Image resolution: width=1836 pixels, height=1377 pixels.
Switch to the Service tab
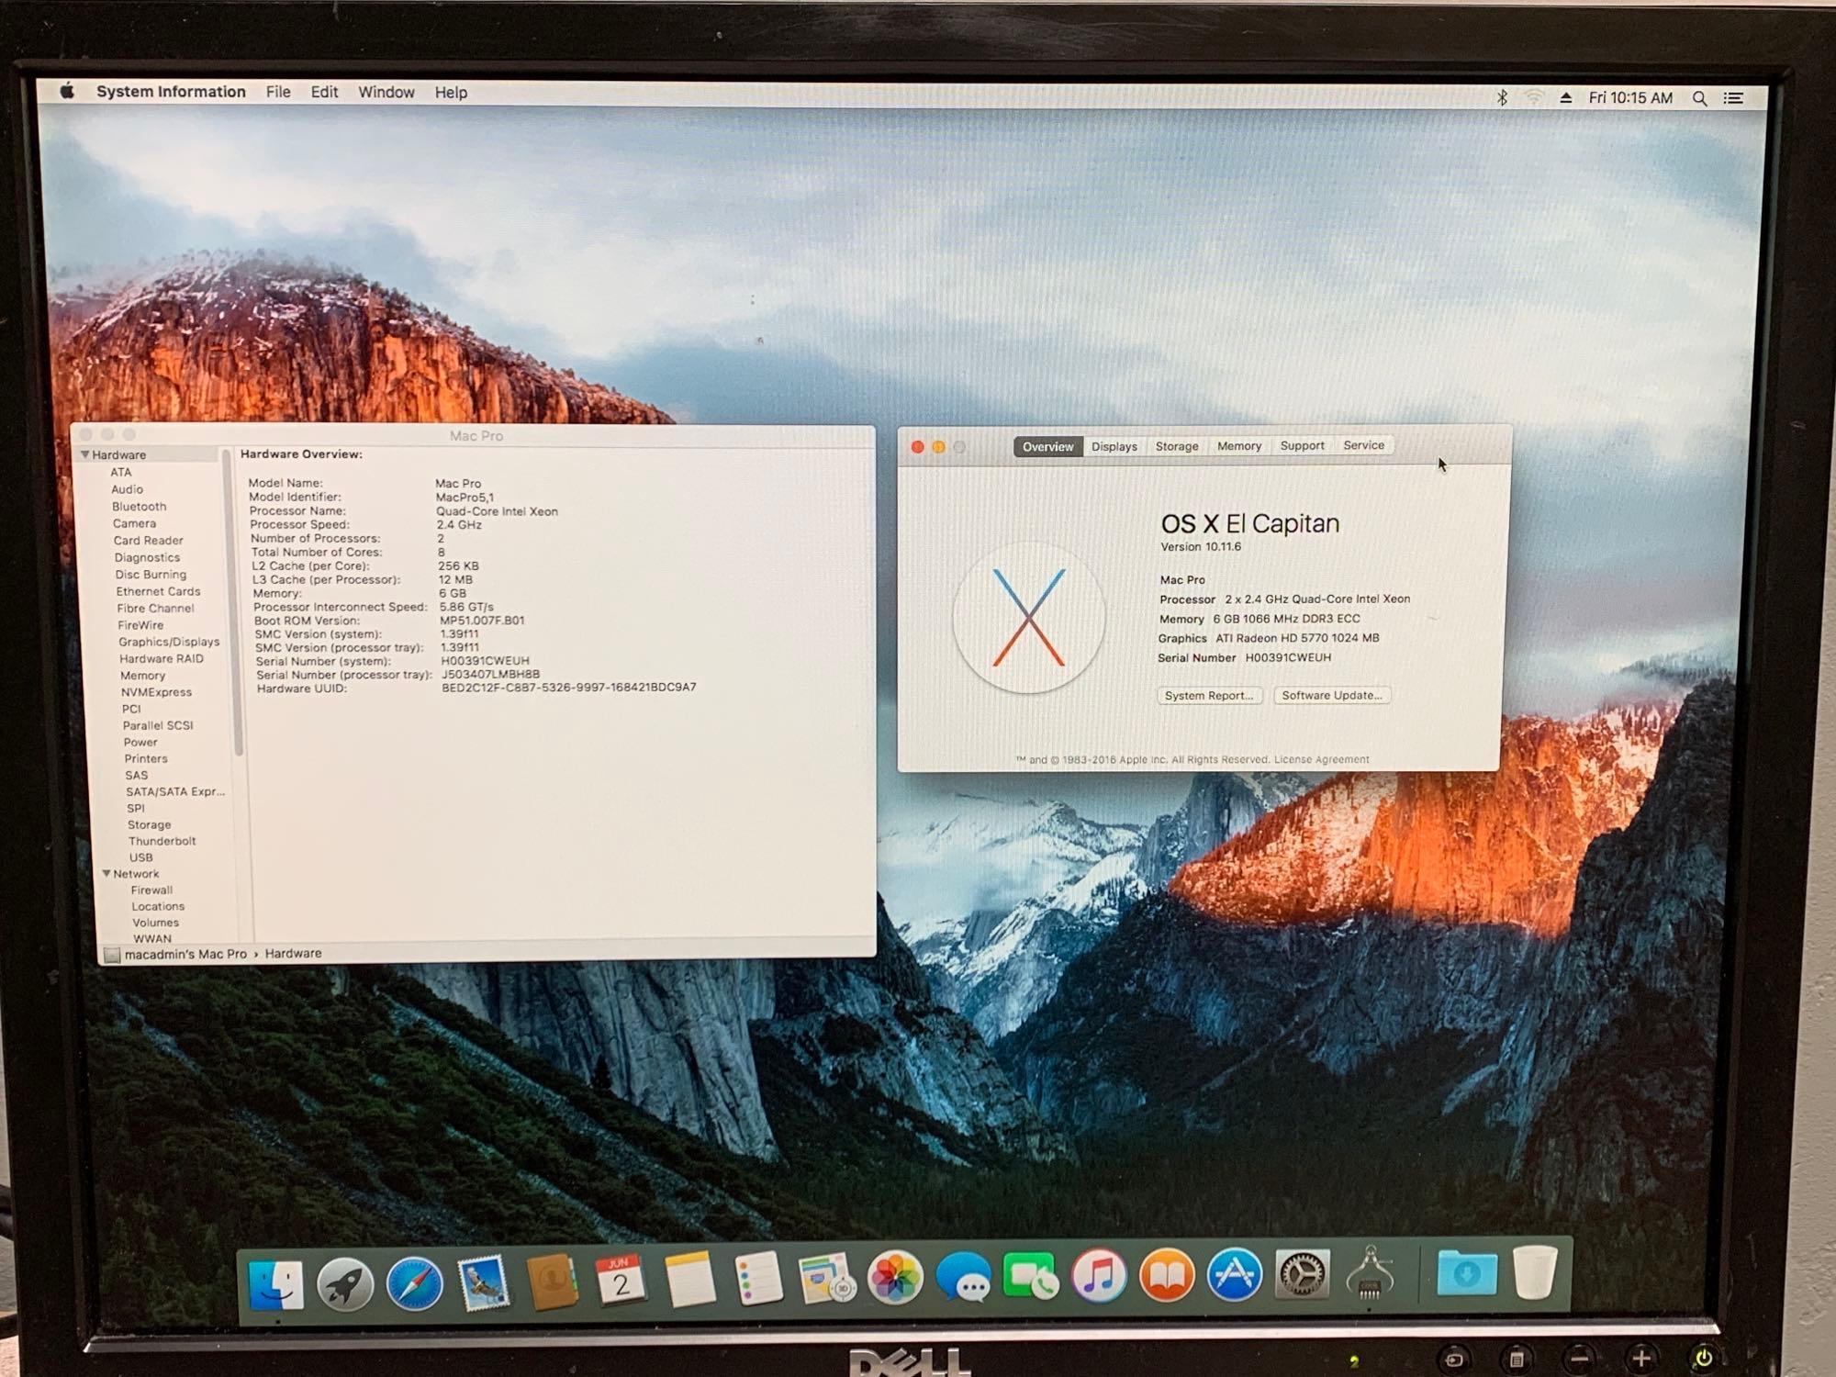click(x=1364, y=445)
